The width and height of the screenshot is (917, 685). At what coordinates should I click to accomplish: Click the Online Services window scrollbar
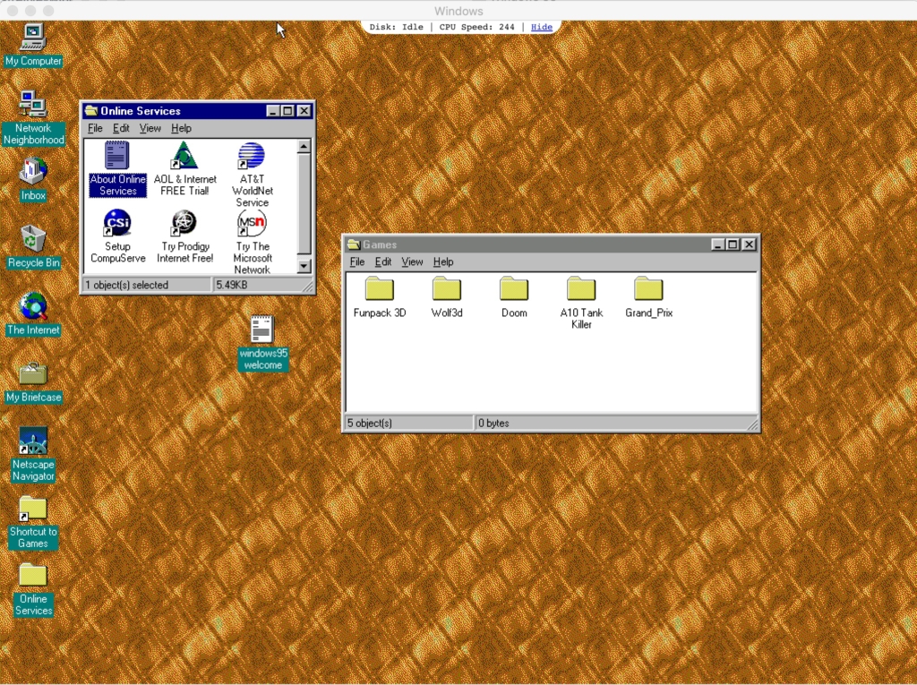click(x=304, y=206)
